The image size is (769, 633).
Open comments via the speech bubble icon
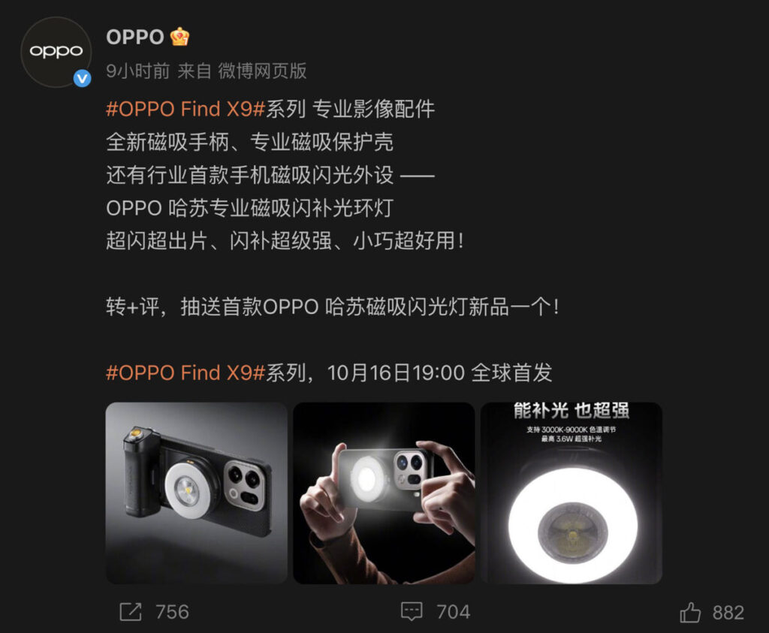pos(412,612)
